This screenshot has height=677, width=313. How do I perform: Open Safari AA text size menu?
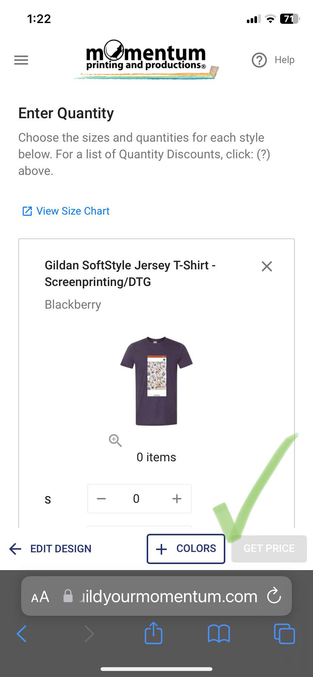(40, 597)
